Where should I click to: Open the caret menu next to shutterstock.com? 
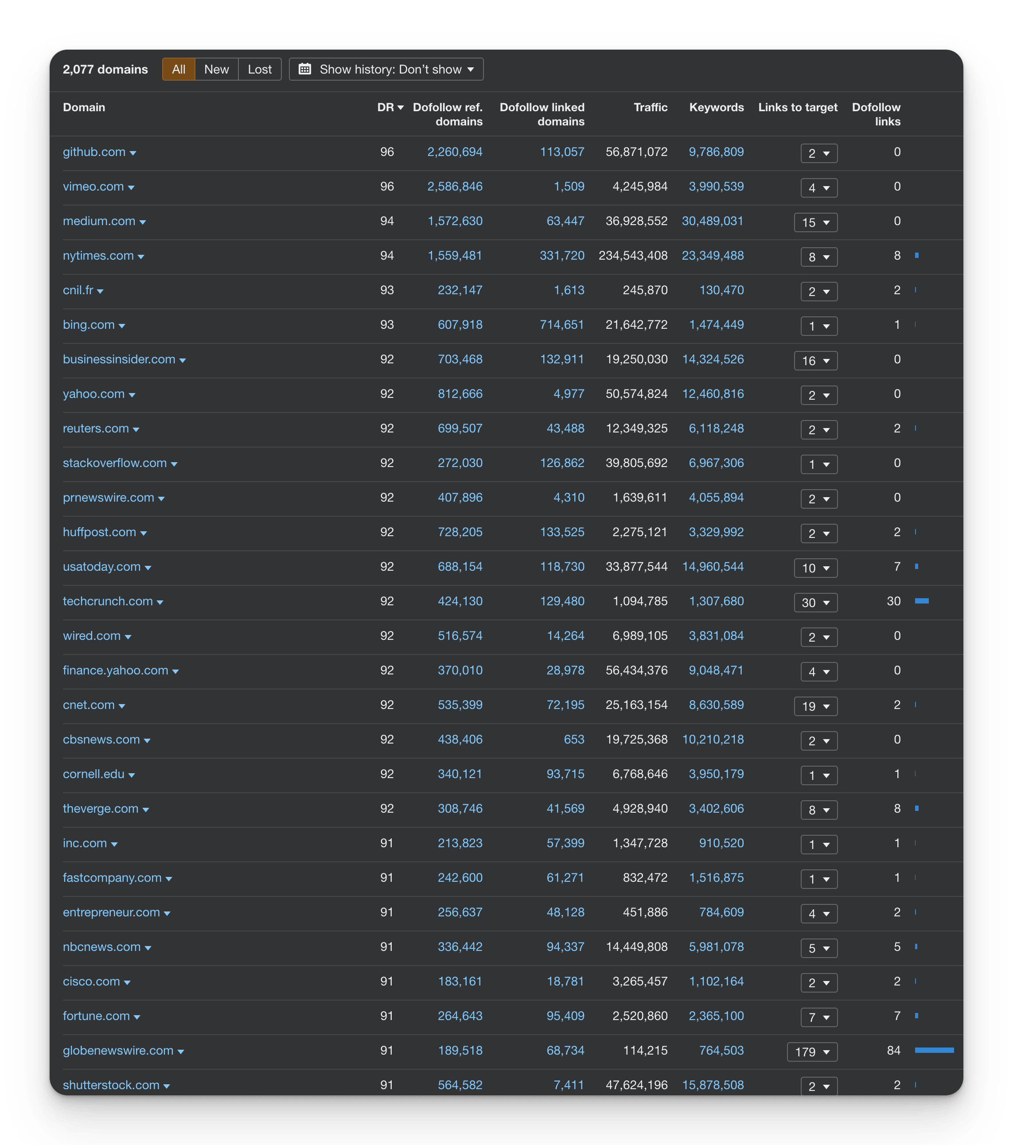point(167,1086)
